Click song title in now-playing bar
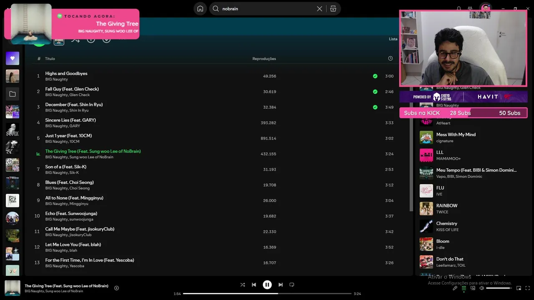Viewport: 534px width, 300px height. [x=66, y=286]
